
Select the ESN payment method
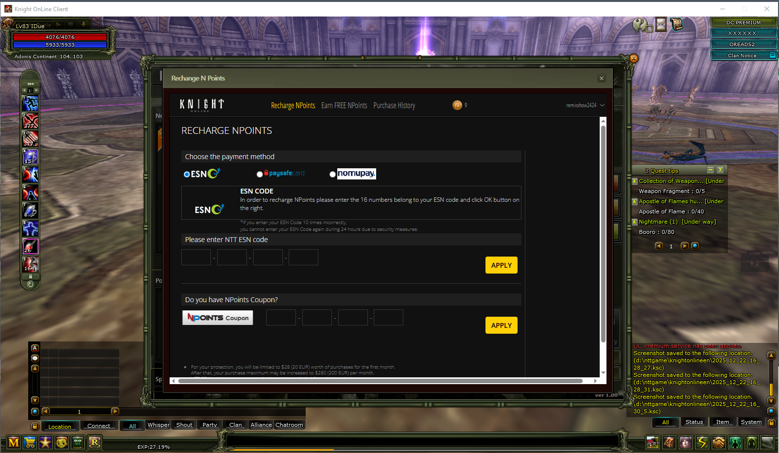(x=187, y=174)
